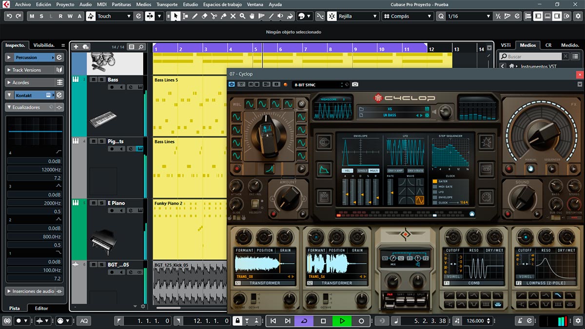Select the Glue tool
585x329 pixels.
point(223,16)
